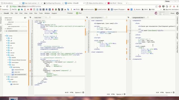This screenshot has height=100, width=179.
Task: Open the Flickr bookmark
Action: click(x=77, y=9)
